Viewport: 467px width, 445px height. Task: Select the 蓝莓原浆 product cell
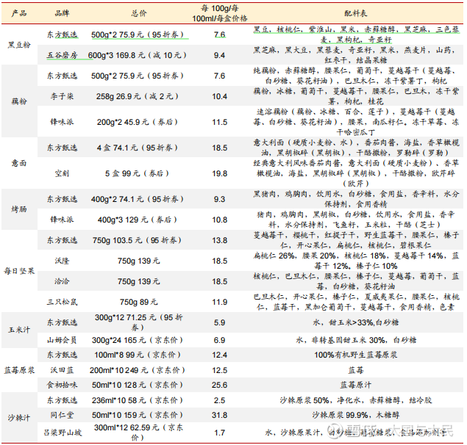tap(19, 370)
